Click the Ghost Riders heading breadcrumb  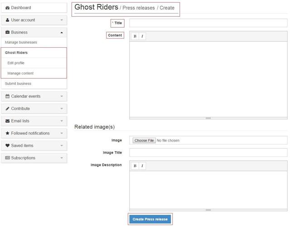[96, 7]
